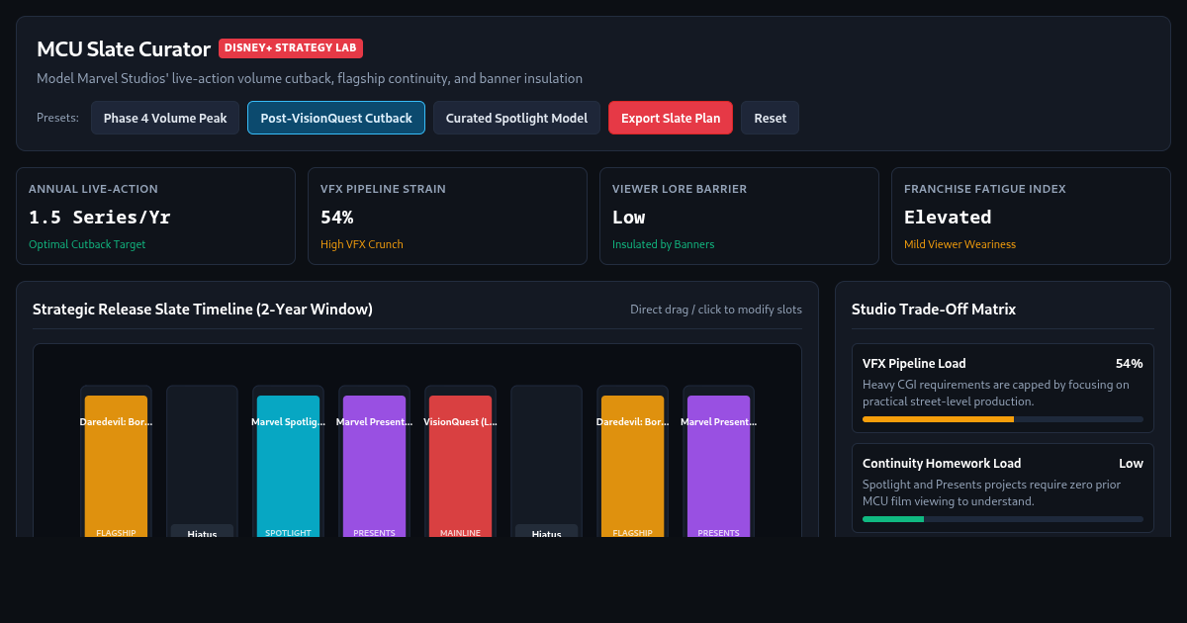The width and height of the screenshot is (1187, 623).
Task: Apply the Phase 4 Volume Peak preset
Action: click(165, 118)
